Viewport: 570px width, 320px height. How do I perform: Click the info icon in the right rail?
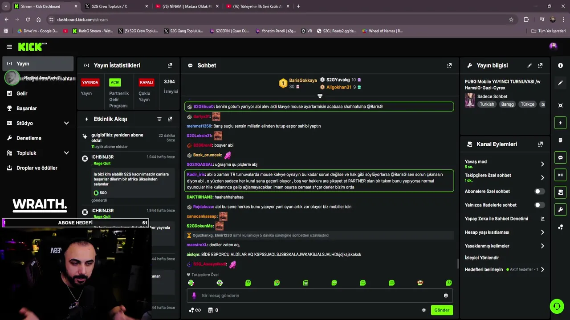(x=560, y=65)
